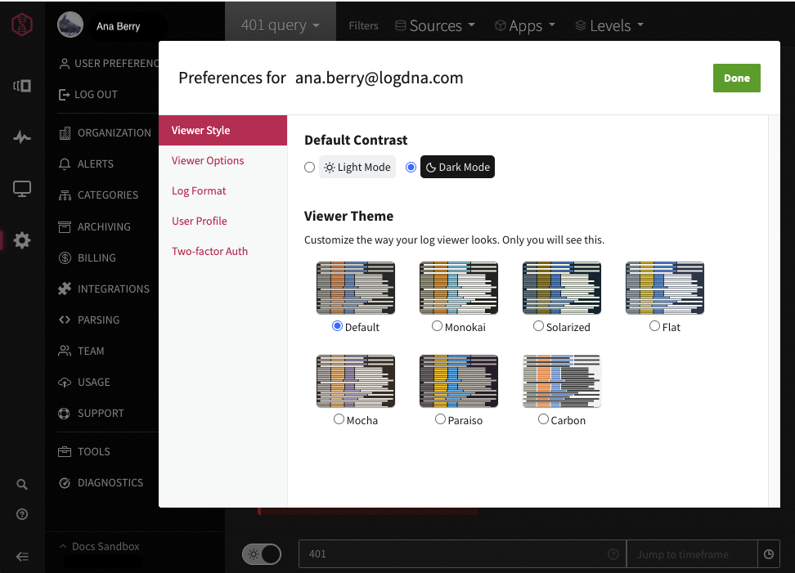Open the Log Format tab
Screen dimensions: 795x573
(223, 191)
